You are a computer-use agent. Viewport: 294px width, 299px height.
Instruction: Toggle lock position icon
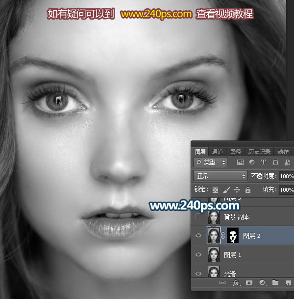point(237,190)
